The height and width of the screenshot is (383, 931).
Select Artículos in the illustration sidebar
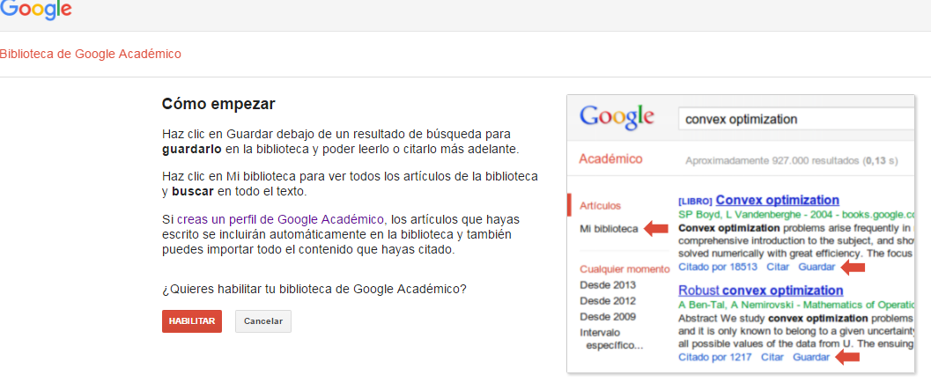[x=601, y=205]
